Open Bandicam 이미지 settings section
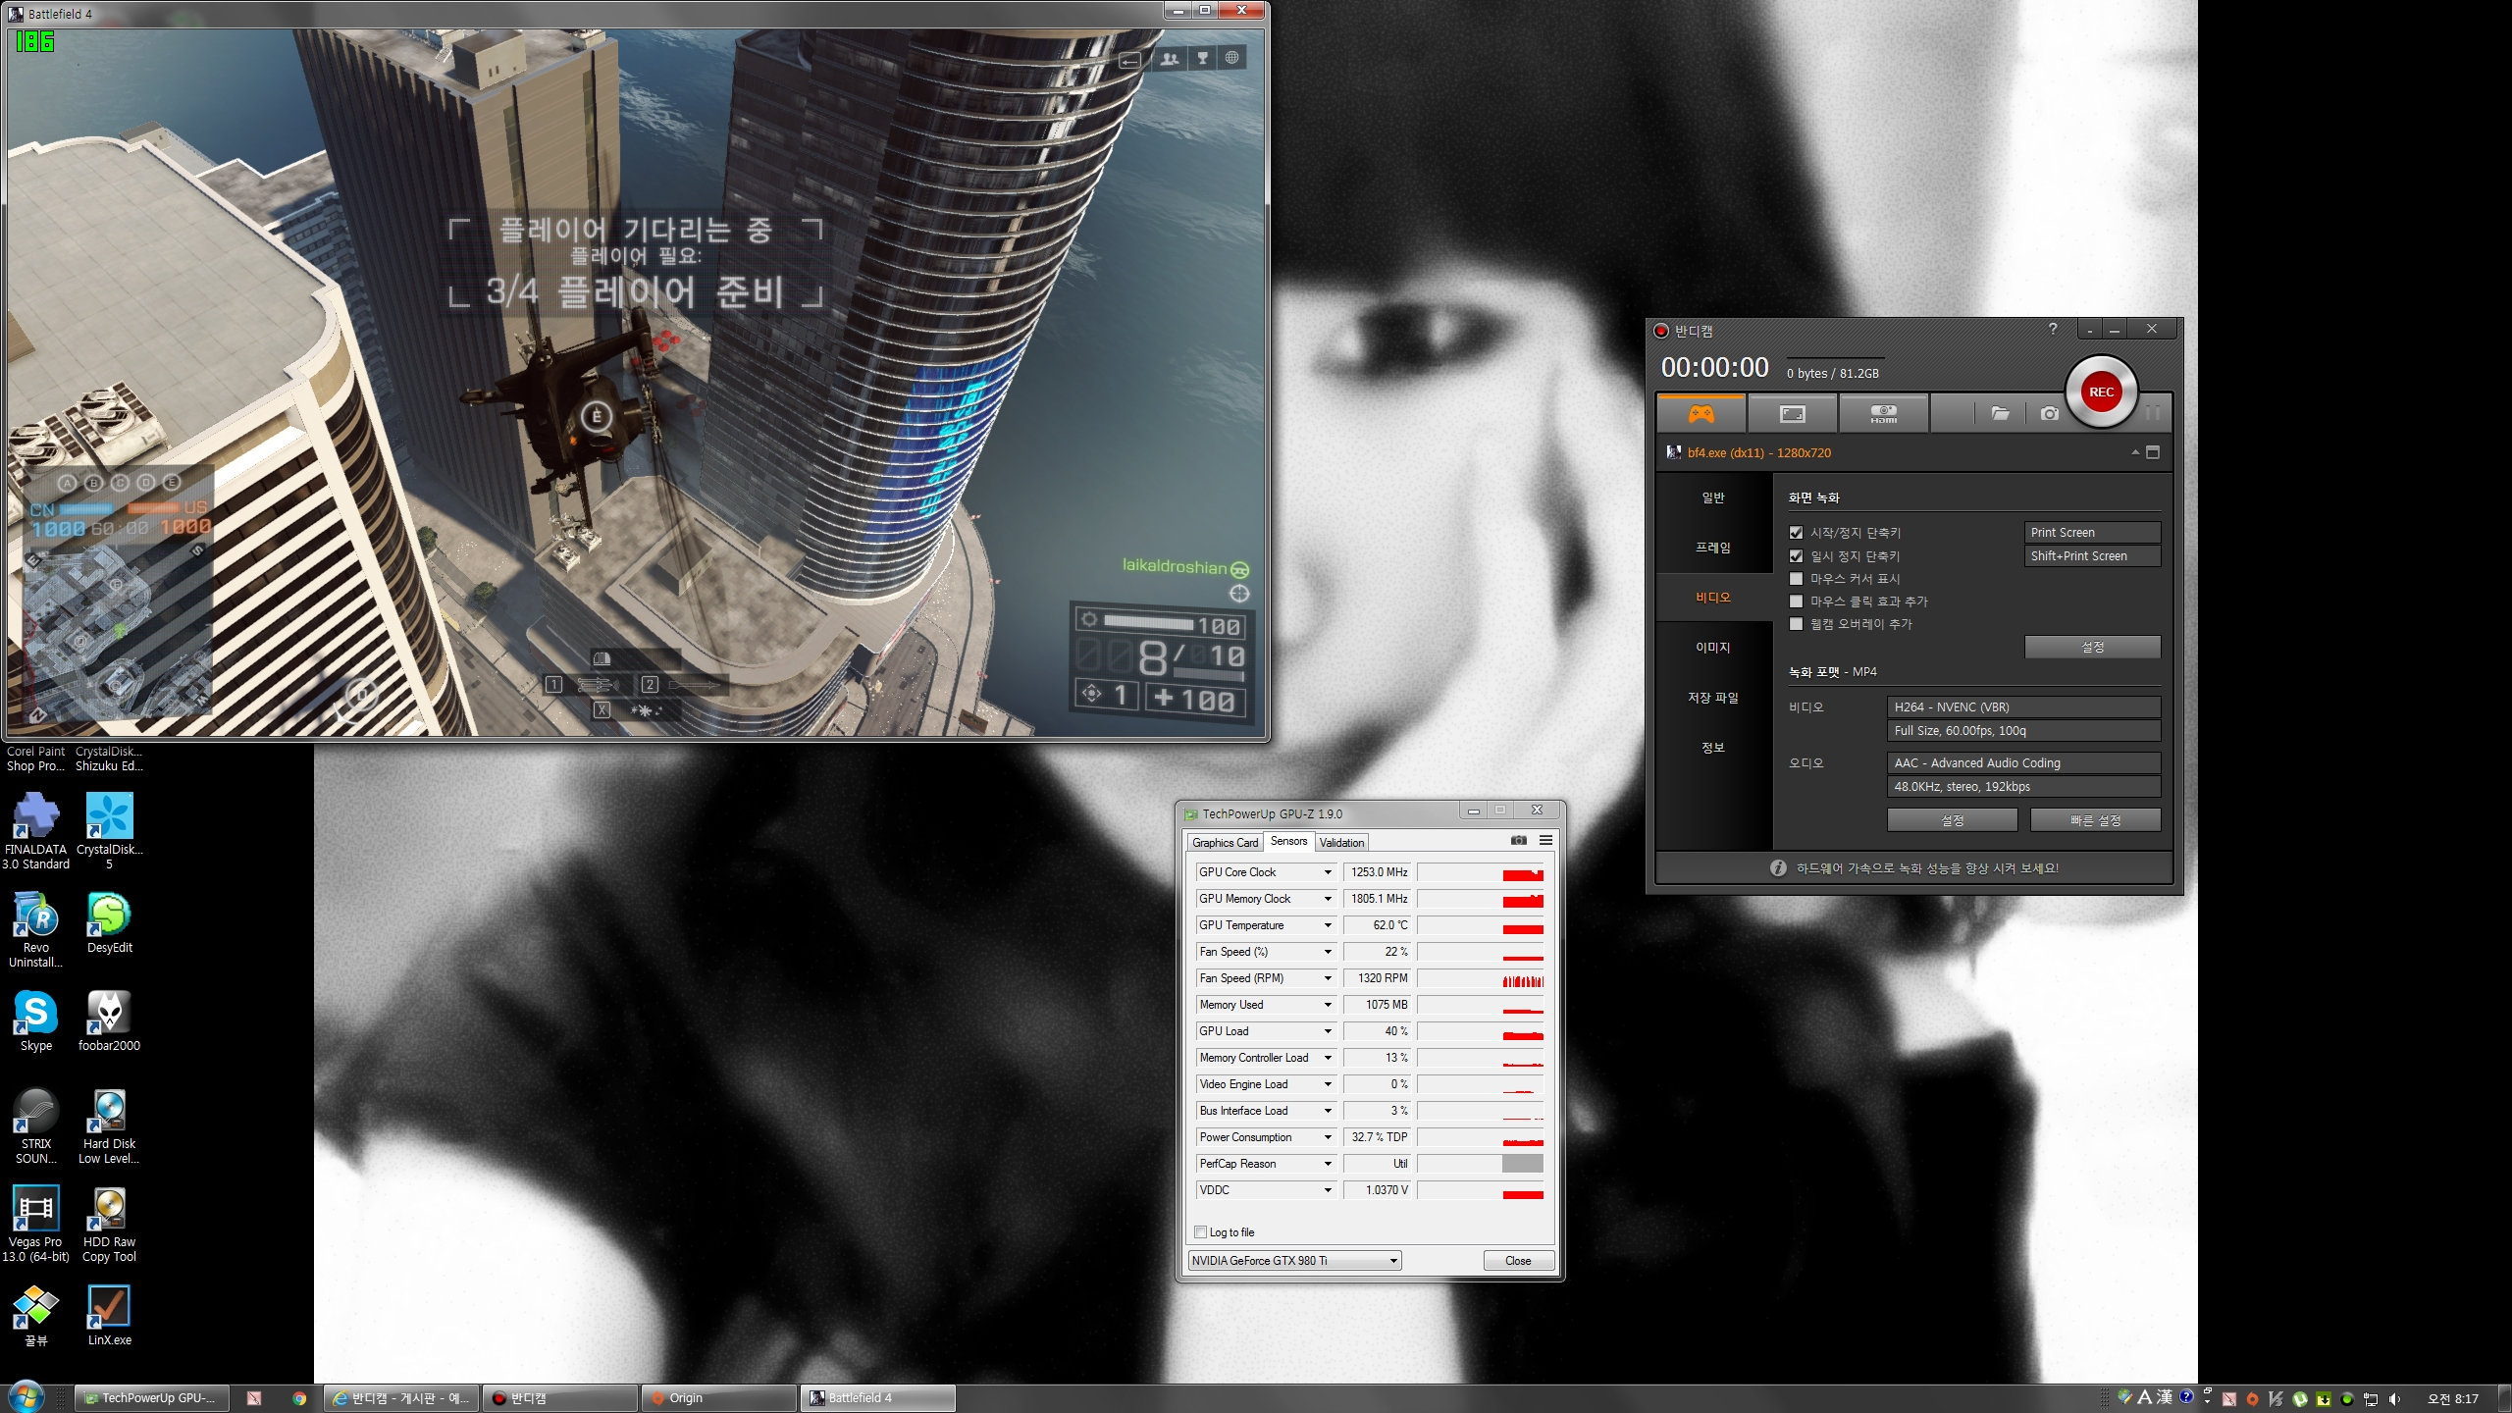Image resolution: width=2512 pixels, height=1413 pixels. (1713, 648)
